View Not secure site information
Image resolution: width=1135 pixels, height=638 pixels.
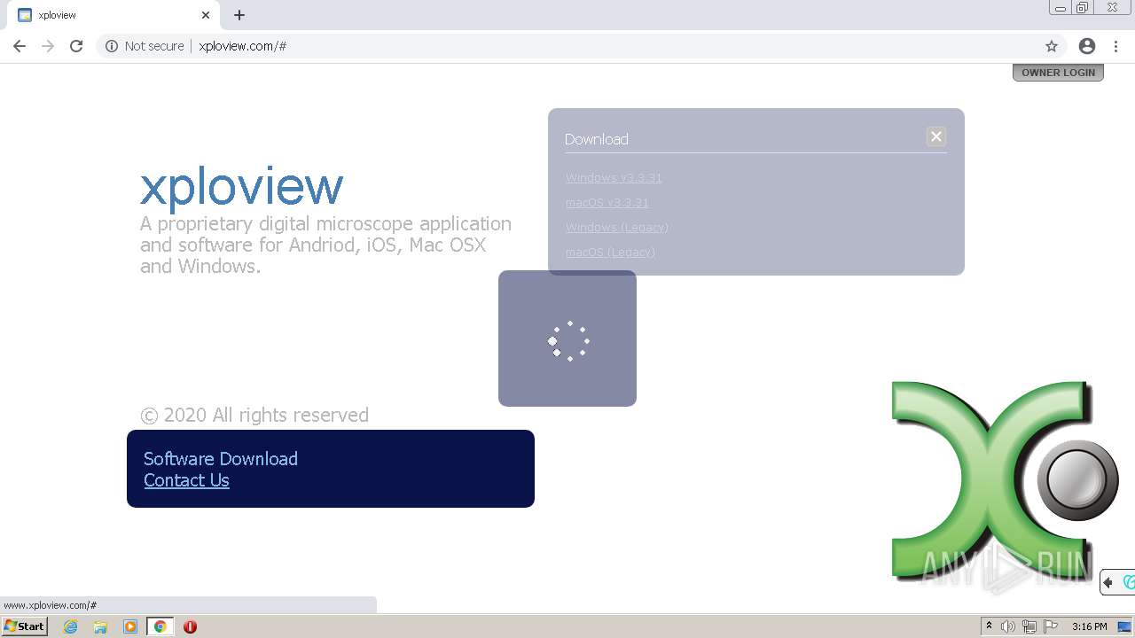(145, 46)
